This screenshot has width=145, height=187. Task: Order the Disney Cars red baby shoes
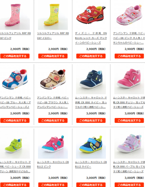91,56
